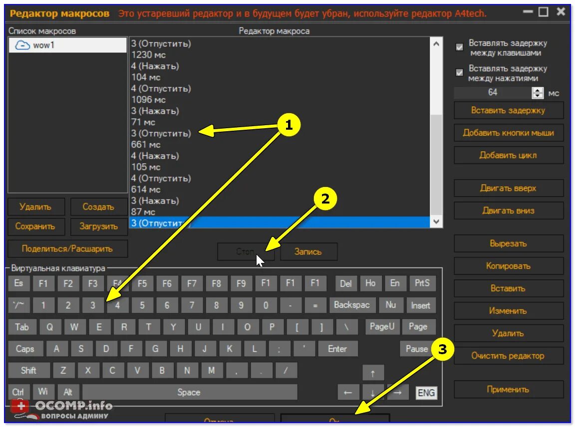
Task: Click virtual key Es
Action: coord(18,283)
